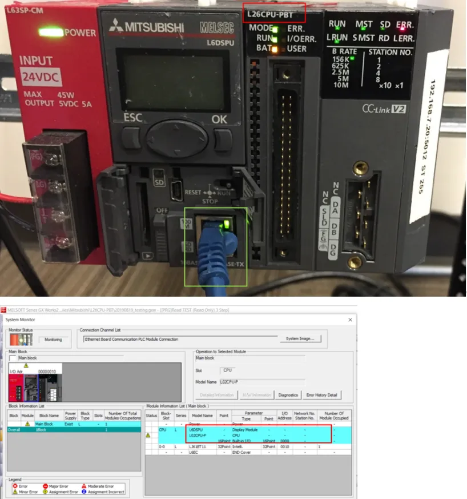467x499 pixels.
Task: Click the I/O Address column header
Action: coord(284,416)
